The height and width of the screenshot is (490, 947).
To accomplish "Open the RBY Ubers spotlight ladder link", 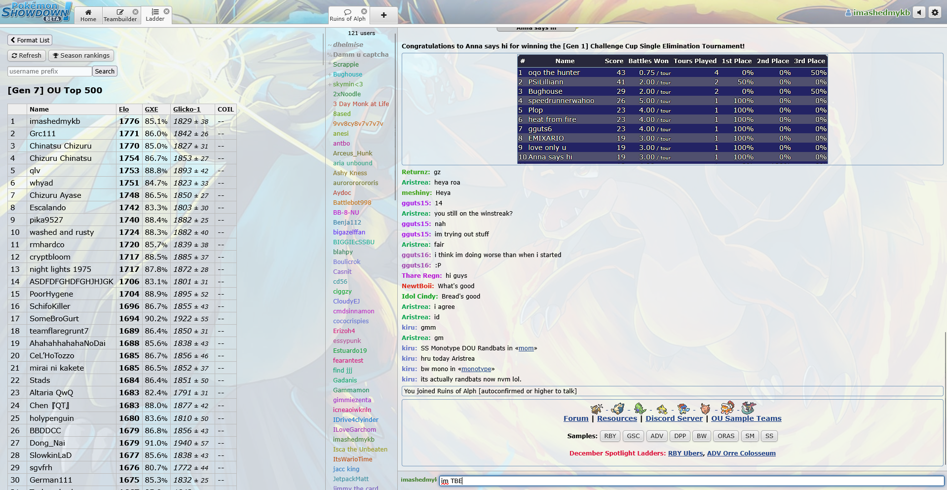I will pyautogui.click(x=685, y=453).
